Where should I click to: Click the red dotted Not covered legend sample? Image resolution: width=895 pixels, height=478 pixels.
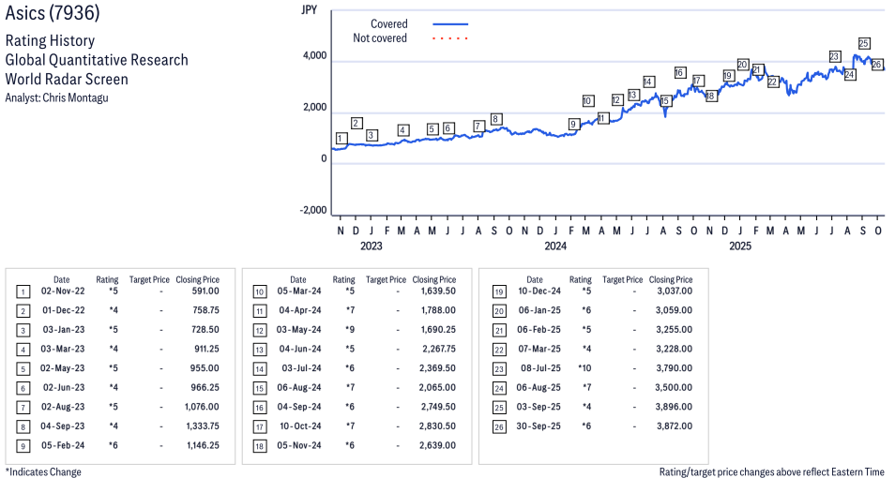pos(450,38)
